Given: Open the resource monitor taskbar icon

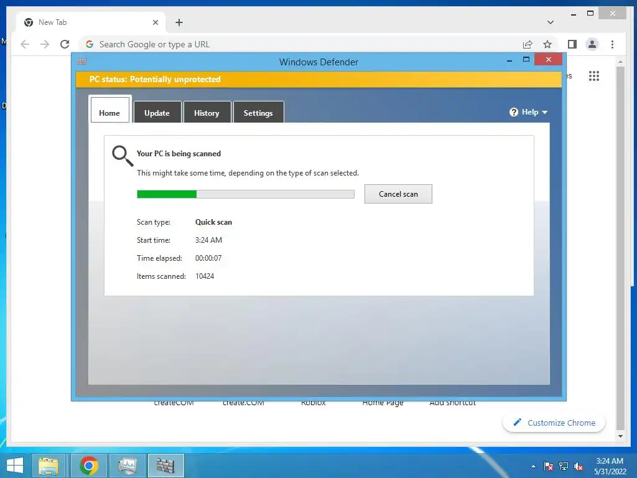Looking at the screenshot, I should [127, 466].
